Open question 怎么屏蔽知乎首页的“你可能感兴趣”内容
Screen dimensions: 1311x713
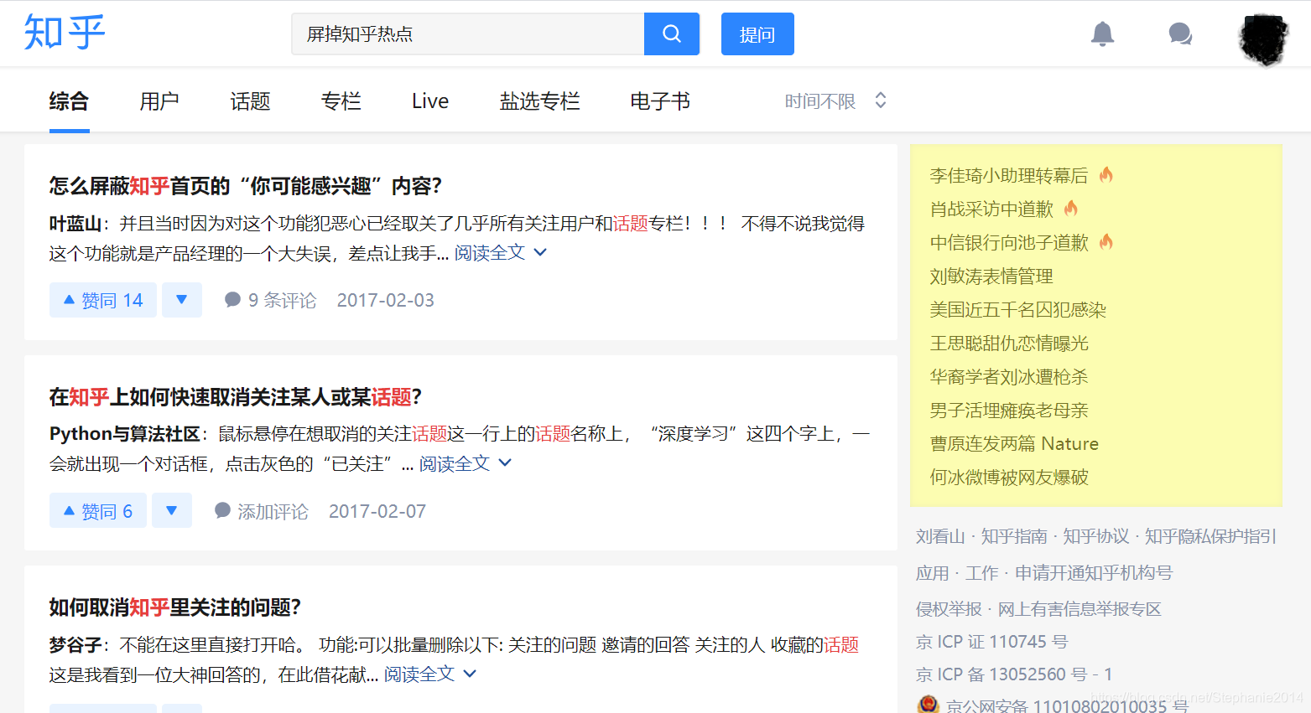tap(245, 186)
